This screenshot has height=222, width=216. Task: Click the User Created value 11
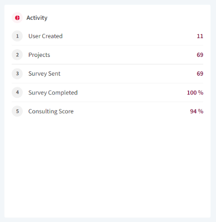click(200, 36)
